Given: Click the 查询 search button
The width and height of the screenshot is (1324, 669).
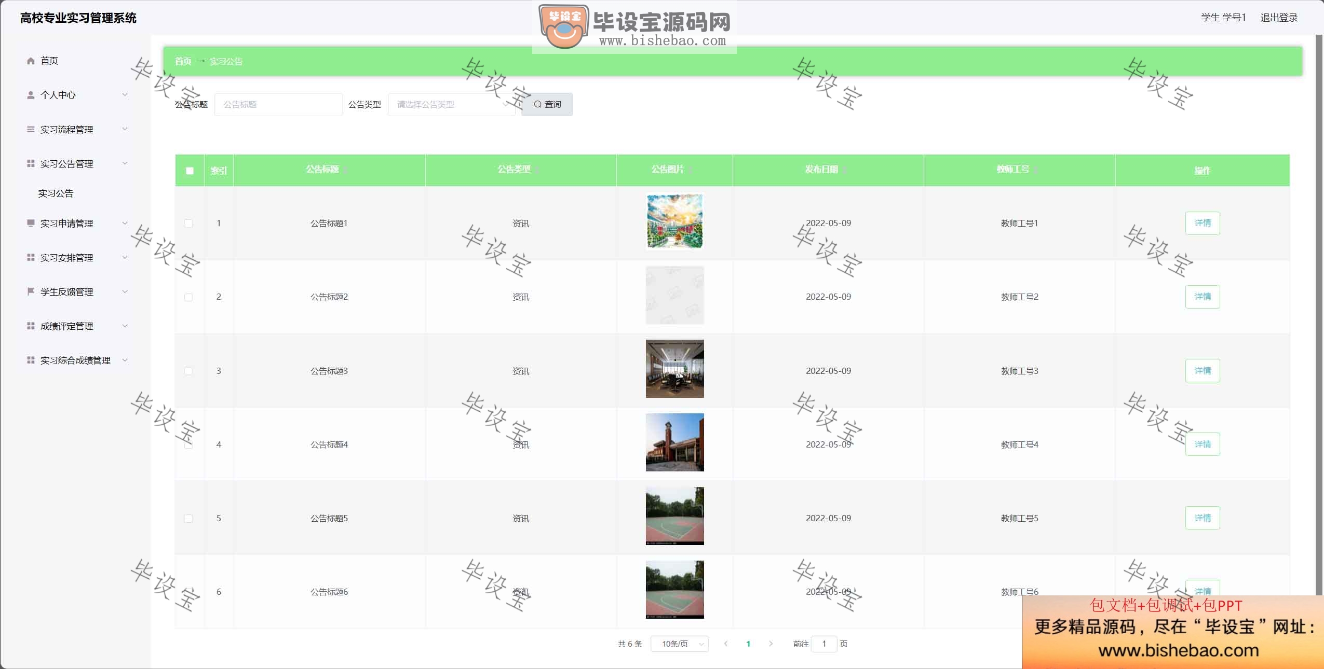Looking at the screenshot, I should pos(547,104).
